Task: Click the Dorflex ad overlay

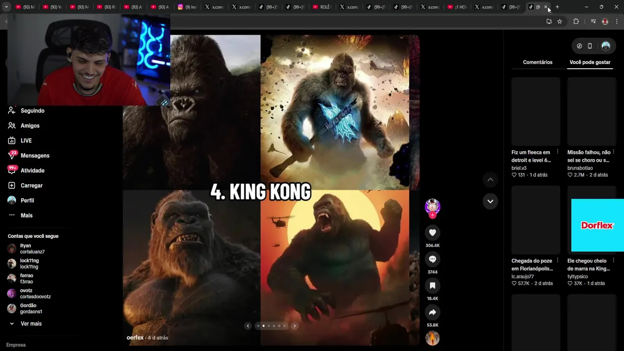Action: pos(598,225)
